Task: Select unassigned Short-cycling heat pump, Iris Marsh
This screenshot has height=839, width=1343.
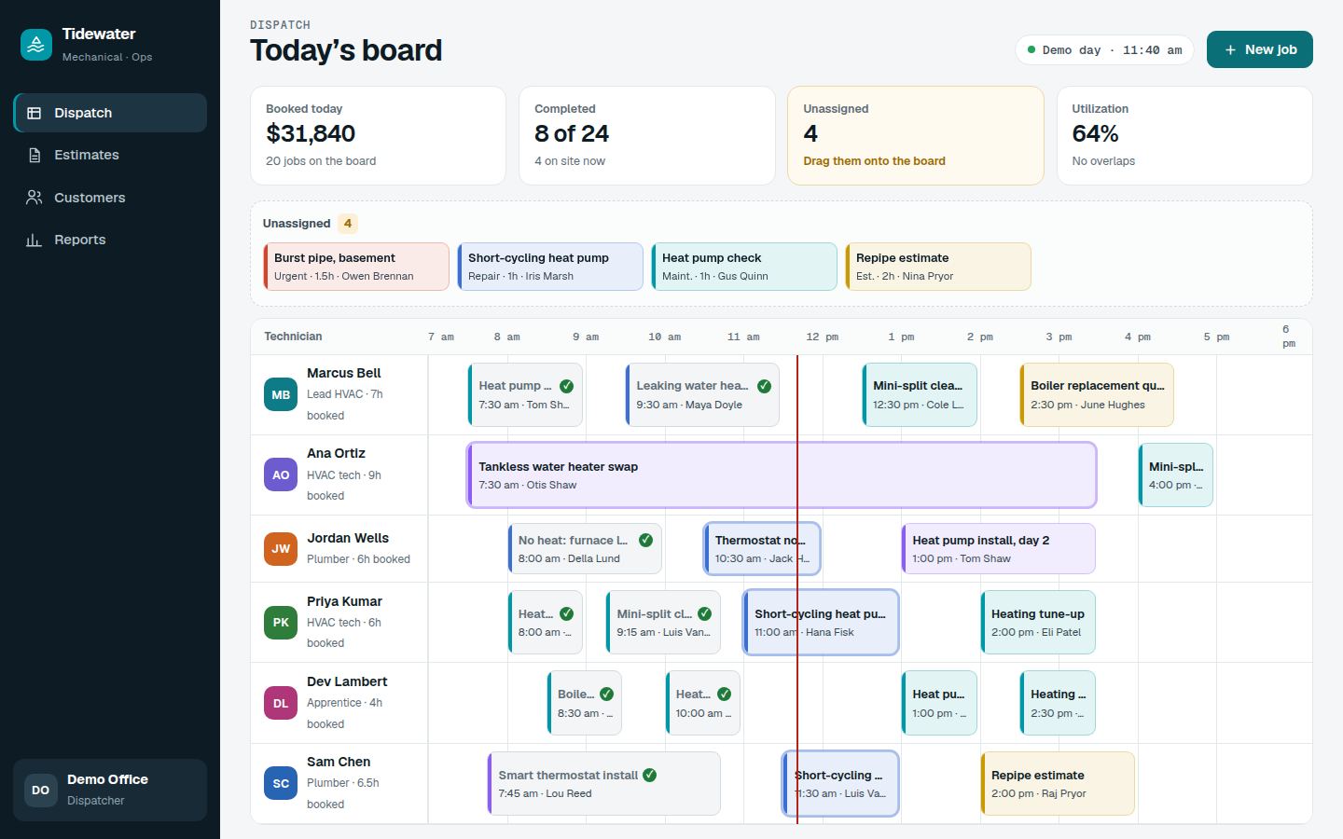Action: pyautogui.click(x=550, y=267)
